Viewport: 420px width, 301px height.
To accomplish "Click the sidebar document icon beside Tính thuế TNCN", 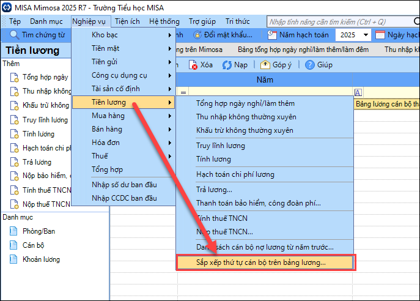I will (x=15, y=190).
